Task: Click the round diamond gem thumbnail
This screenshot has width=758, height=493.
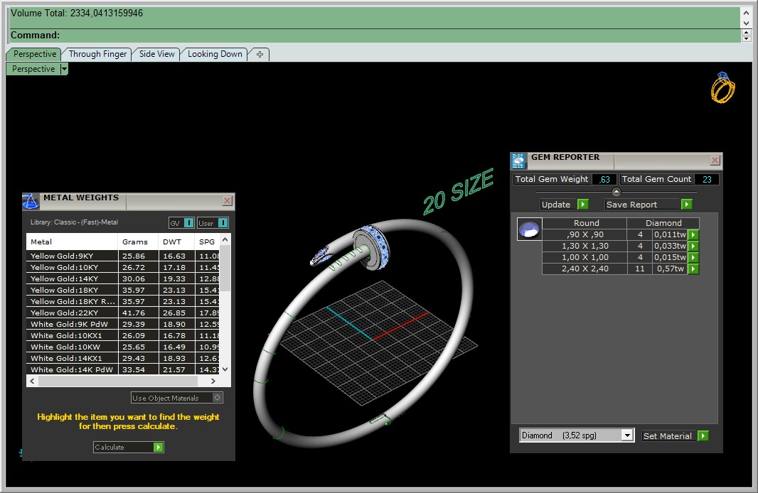Action: point(529,229)
